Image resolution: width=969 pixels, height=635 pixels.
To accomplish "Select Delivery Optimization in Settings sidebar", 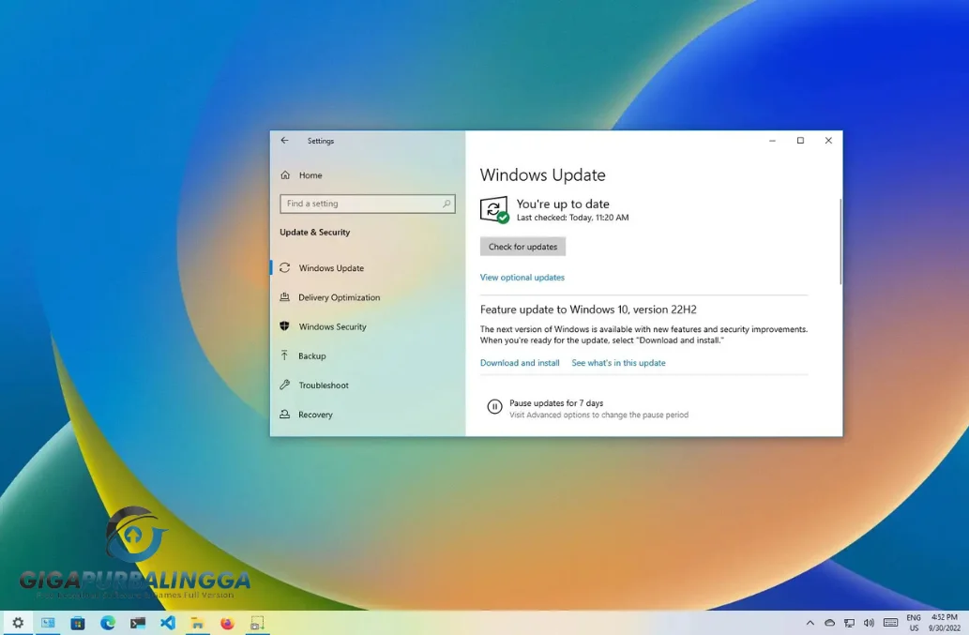I will tap(340, 297).
